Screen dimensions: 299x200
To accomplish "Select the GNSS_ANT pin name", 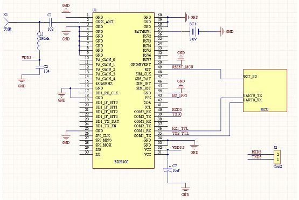I will point(105,22).
